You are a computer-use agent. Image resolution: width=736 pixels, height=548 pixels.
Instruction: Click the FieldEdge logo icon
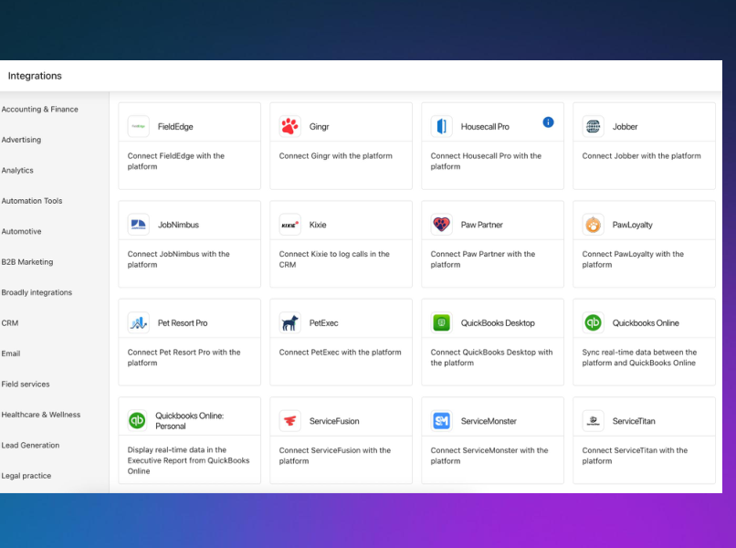coord(139,126)
